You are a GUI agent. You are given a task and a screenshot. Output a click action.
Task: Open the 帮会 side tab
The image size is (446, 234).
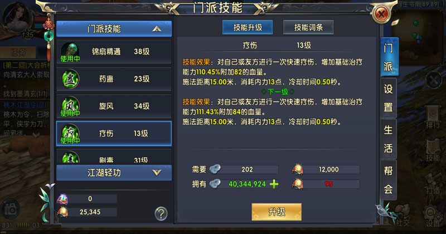(388, 180)
